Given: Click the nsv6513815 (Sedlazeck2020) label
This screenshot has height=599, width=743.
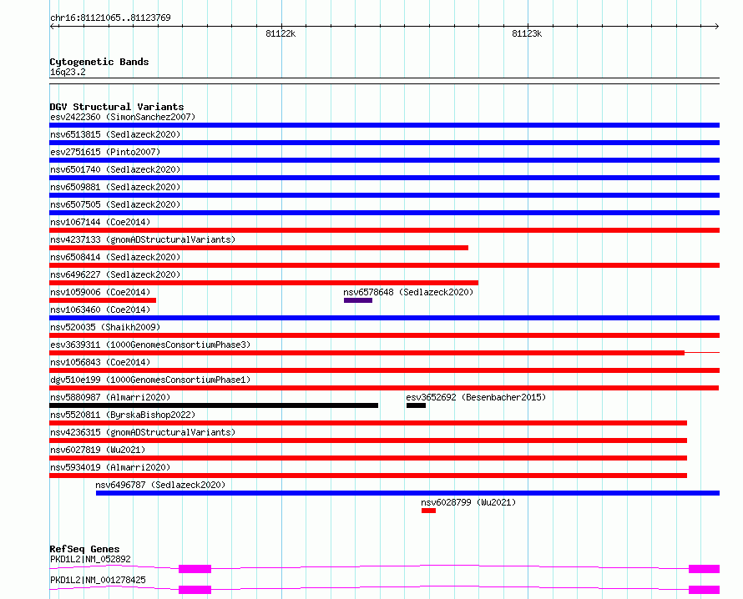Looking at the screenshot, I should [x=115, y=134].
